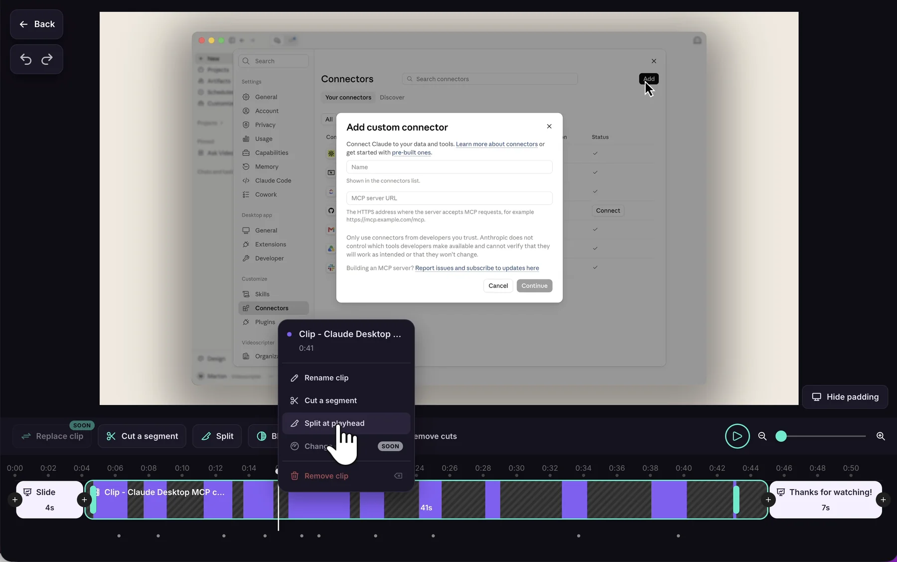Click the Split toolbar button

click(x=217, y=436)
